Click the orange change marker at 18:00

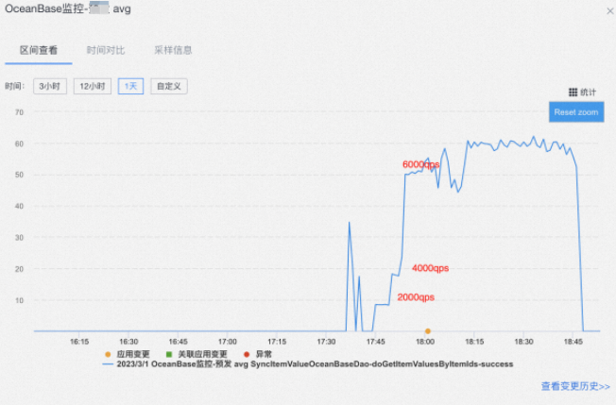point(428,331)
